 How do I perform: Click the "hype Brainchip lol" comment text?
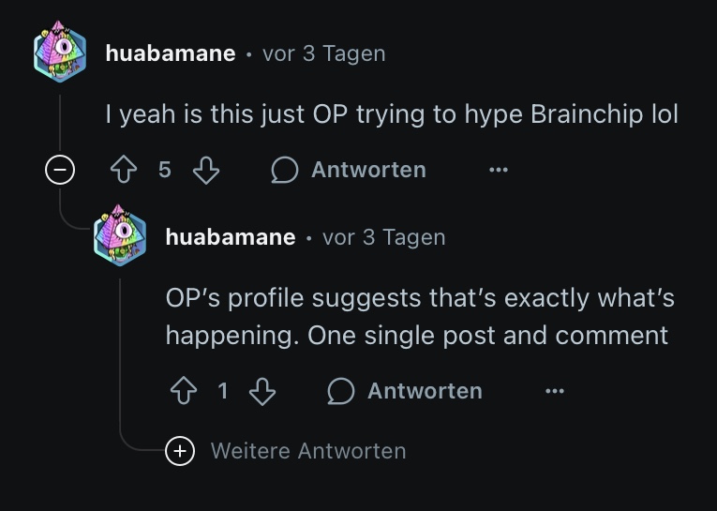coord(392,114)
